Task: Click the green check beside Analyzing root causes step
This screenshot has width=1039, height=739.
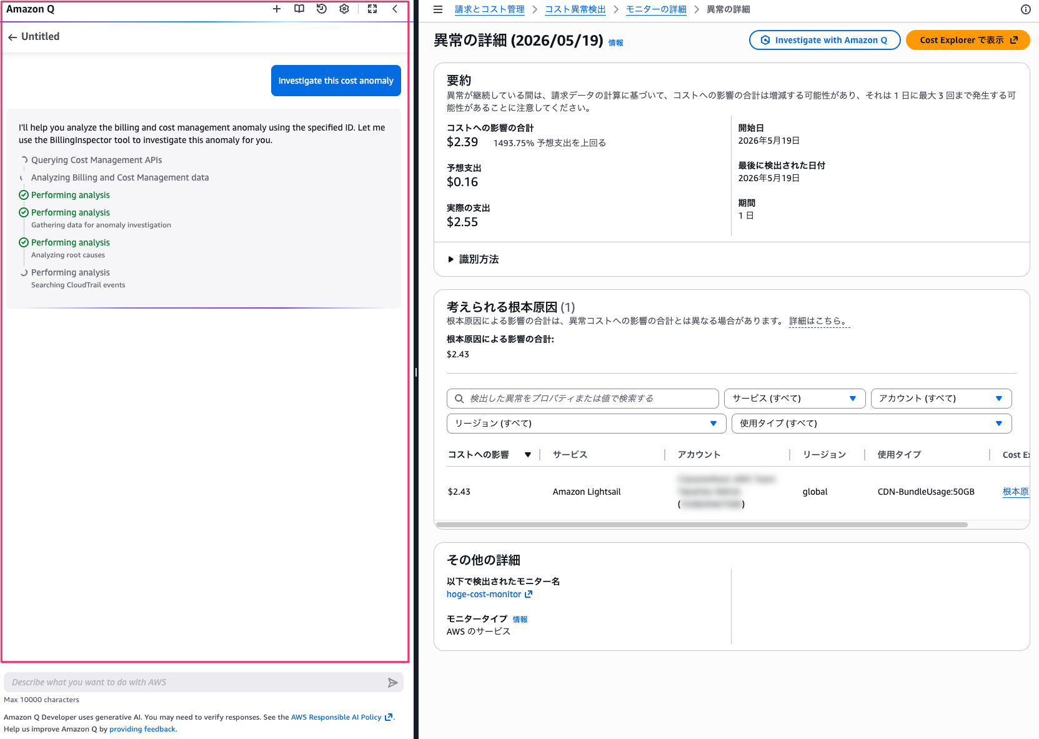Action: tap(24, 242)
